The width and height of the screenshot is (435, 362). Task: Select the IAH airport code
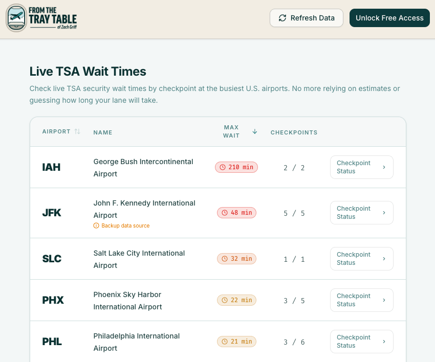(51, 167)
